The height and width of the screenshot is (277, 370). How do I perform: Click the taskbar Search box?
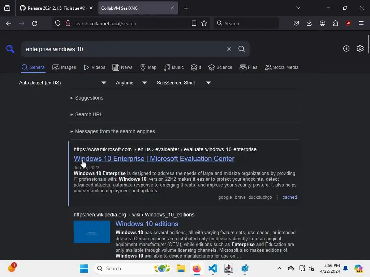tap(132, 268)
